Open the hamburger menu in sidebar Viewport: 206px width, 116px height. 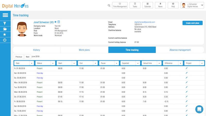tap(5, 15)
